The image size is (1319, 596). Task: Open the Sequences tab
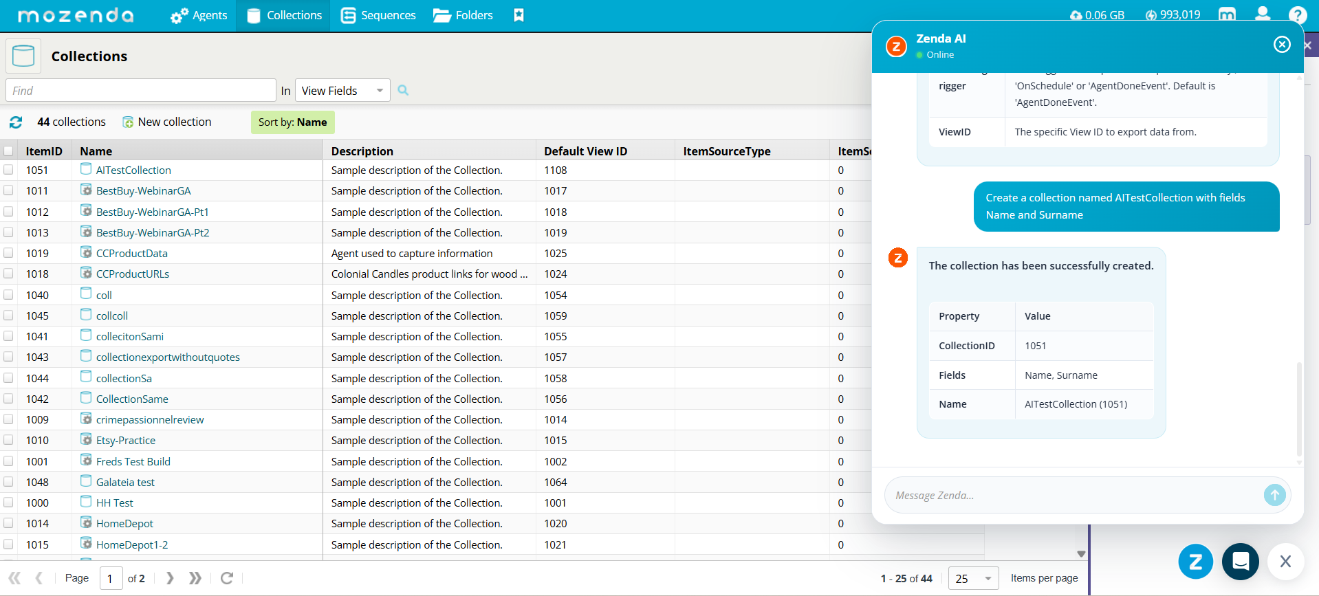click(x=378, y=15)
